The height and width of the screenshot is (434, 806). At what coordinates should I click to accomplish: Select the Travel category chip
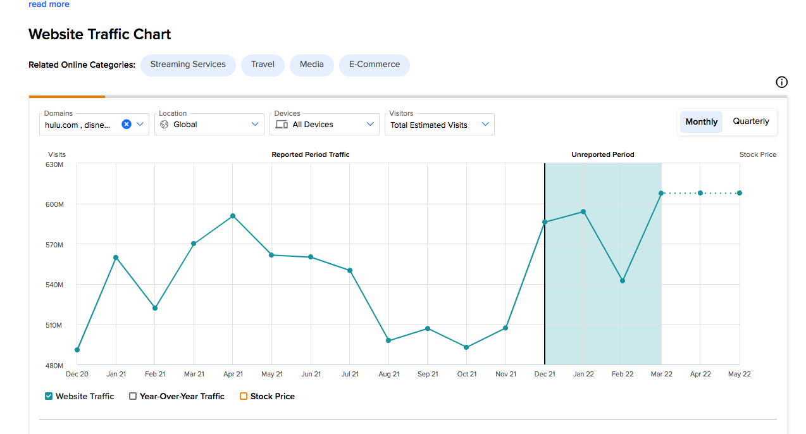pos(263,65)
